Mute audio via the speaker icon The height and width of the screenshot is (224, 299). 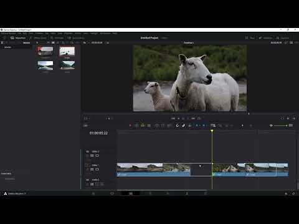pyautogui.click(x=271, y=126)
